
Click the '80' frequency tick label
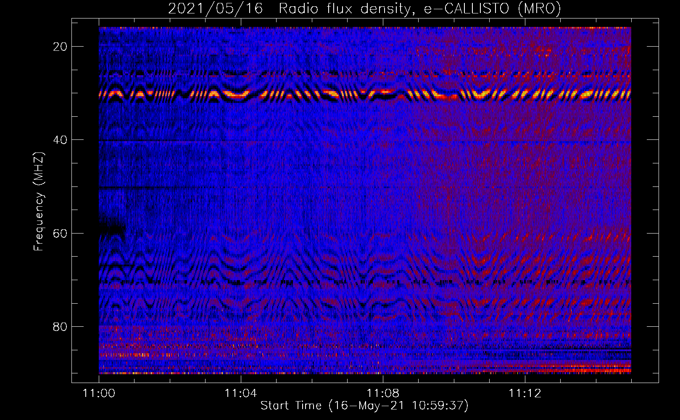(x=60, y=327)
